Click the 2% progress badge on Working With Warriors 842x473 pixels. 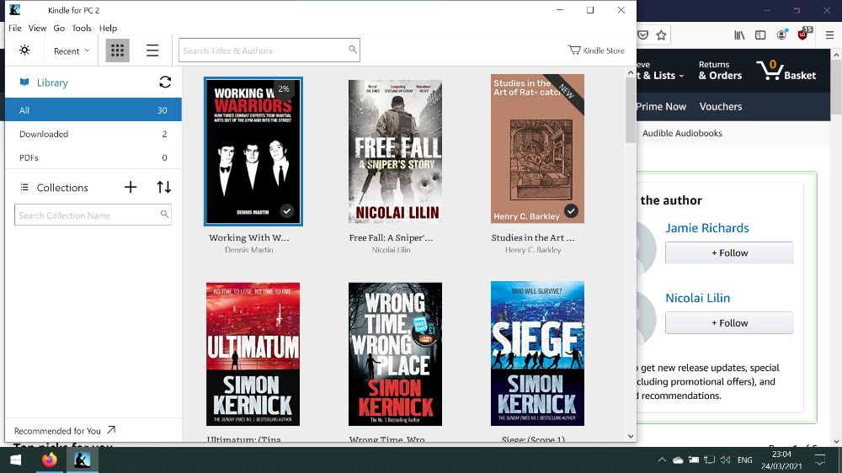tap(284, 88)
